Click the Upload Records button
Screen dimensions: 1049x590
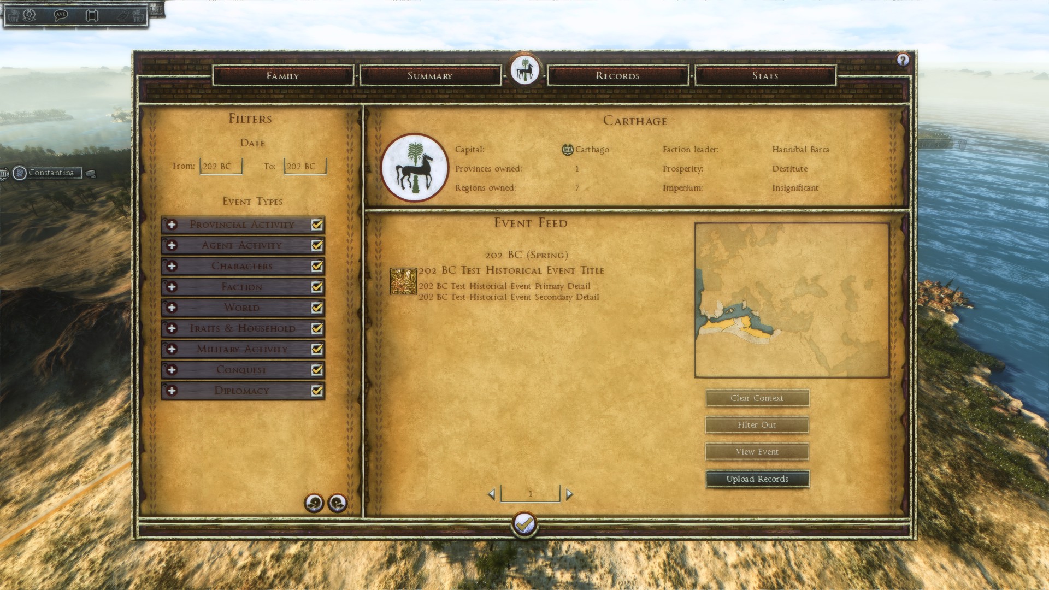[x=757, y=479]
